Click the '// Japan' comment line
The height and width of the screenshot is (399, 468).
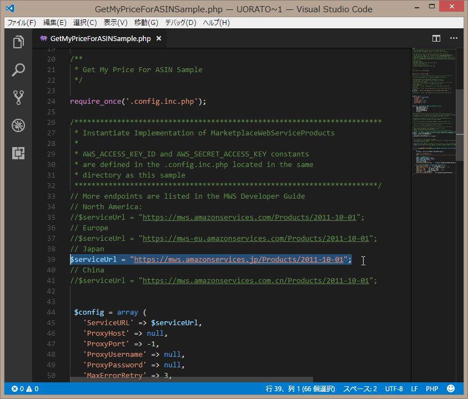coord(87,249)
